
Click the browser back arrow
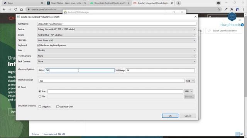click(4, 9)
